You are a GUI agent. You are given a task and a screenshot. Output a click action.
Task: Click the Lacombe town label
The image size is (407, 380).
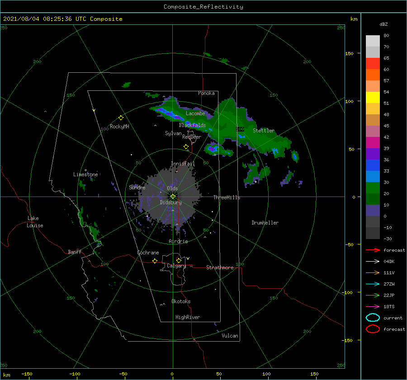[x=195, y=113]
